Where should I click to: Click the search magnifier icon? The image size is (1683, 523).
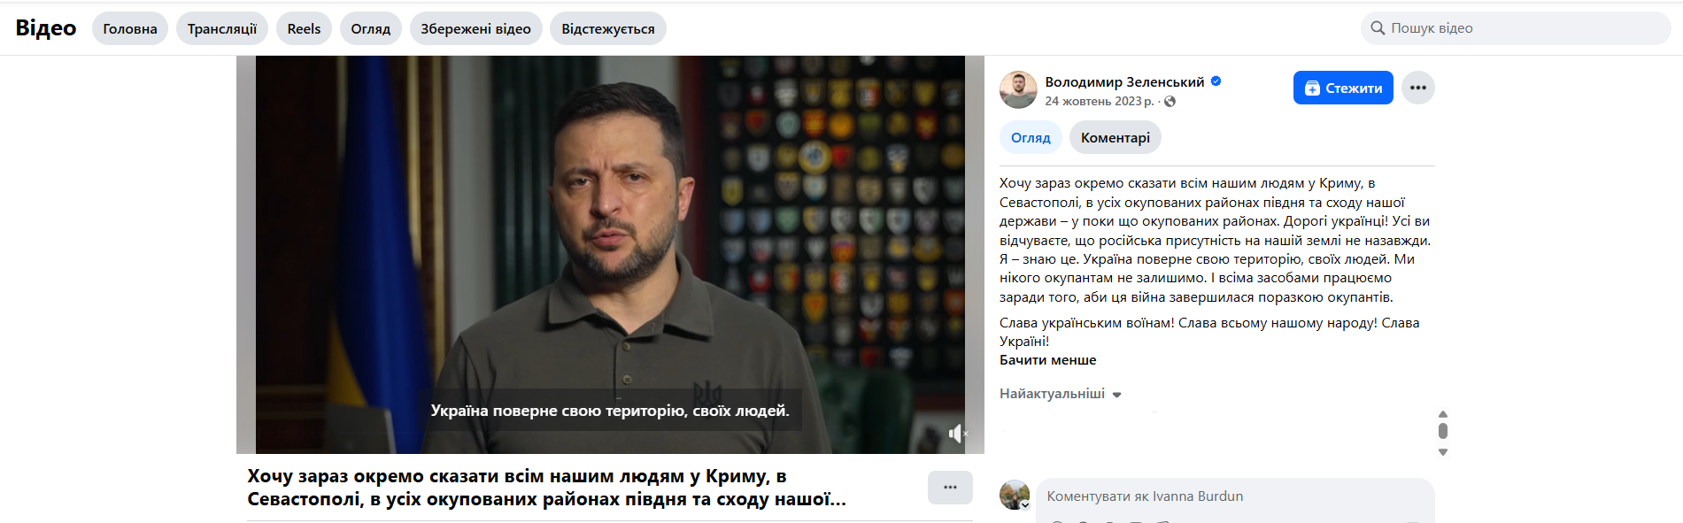[x=1378, y=28]
